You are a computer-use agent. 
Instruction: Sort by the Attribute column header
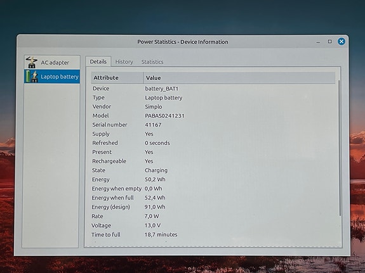[117, 78]
